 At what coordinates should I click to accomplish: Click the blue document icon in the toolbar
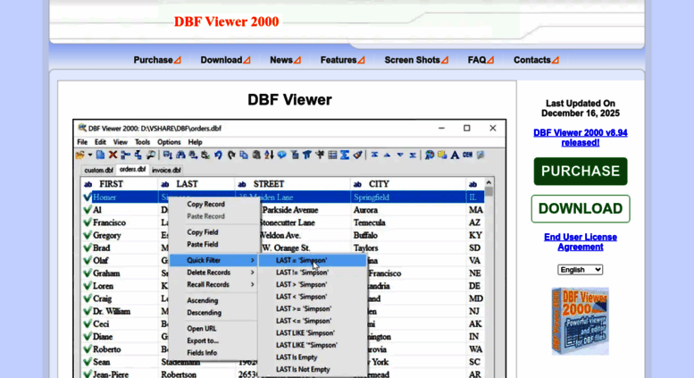tap(100, 155)
